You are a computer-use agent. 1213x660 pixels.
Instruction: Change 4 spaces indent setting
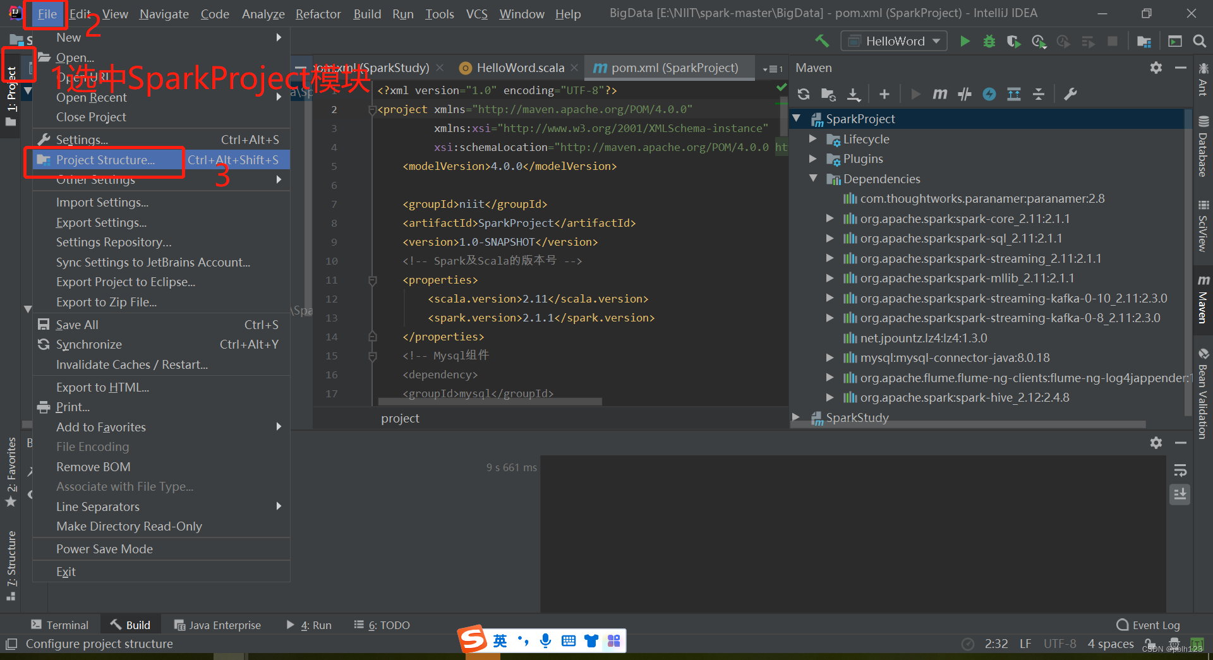click(1111, 644)
